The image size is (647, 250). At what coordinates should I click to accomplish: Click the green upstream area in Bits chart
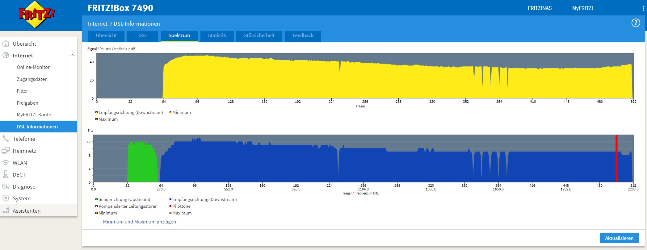pyautogui.click(x=142, y=162)
